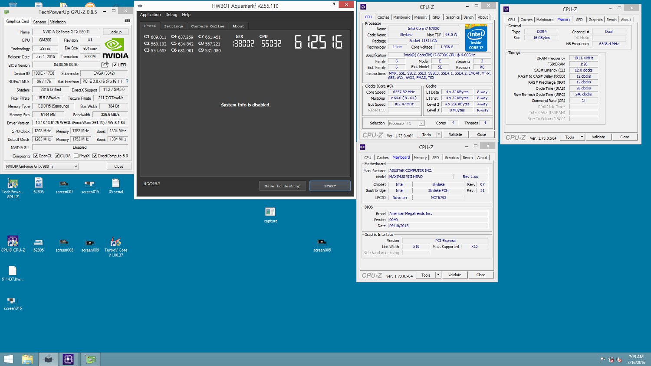Click the CPU-Z CPU window Validate Close area's Close button
The width and height of the screenshot is (651, 366).
[481, 134]
